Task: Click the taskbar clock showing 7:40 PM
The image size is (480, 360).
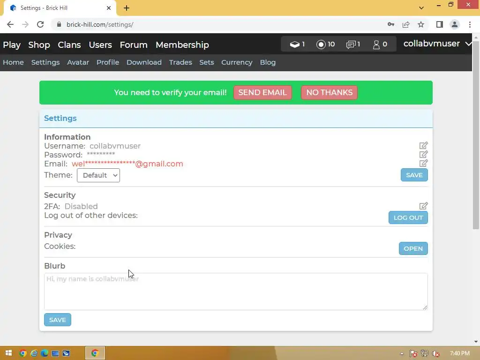Action: pos(459,353)
